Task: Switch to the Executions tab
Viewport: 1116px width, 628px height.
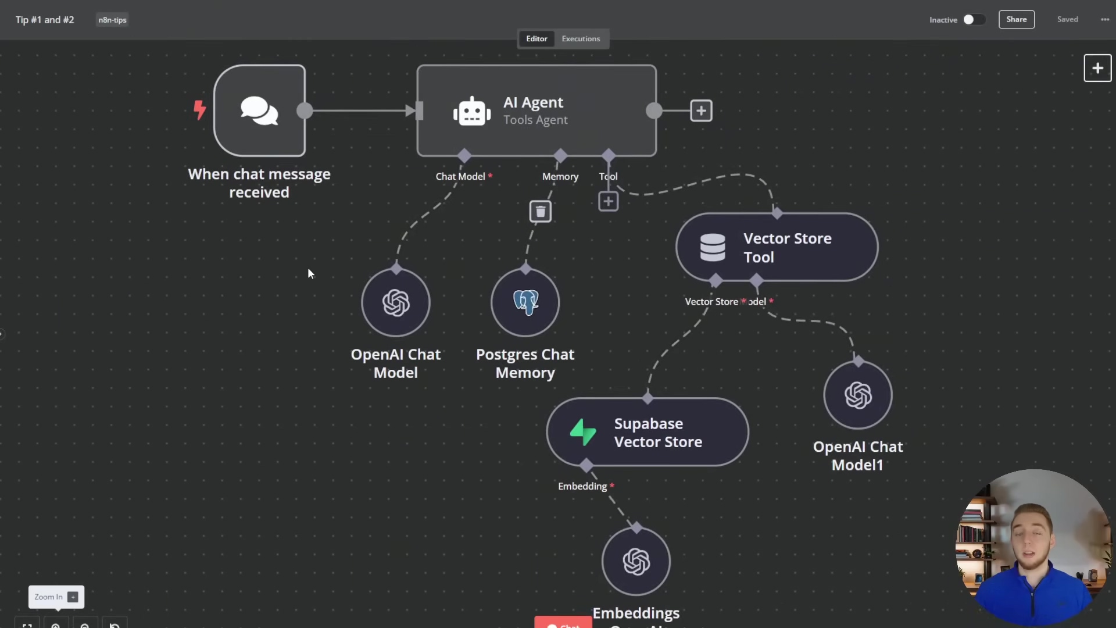Action: coord(580,39)
